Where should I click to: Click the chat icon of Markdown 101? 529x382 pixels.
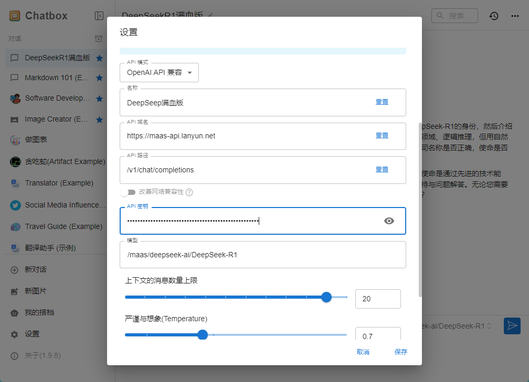pos(15,78)
